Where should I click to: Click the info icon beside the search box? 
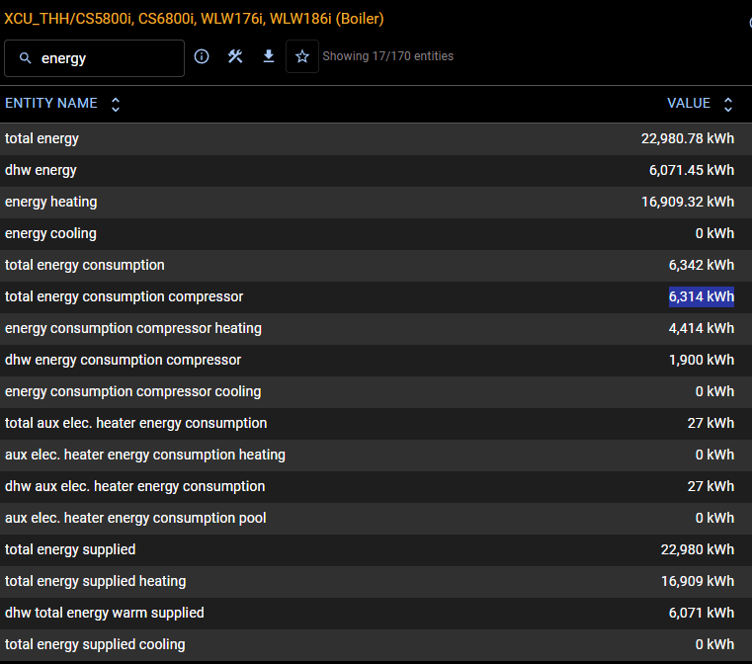click(202, 56)
